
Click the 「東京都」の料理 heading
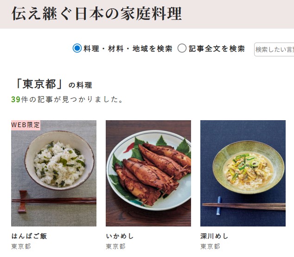click(x=53, y=84)
